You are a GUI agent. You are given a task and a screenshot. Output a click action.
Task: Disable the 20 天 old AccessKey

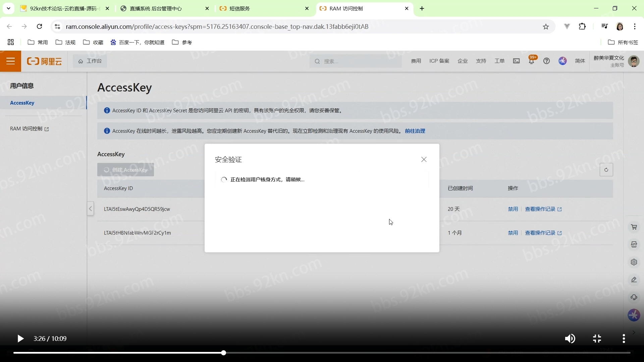coord(513,209)
